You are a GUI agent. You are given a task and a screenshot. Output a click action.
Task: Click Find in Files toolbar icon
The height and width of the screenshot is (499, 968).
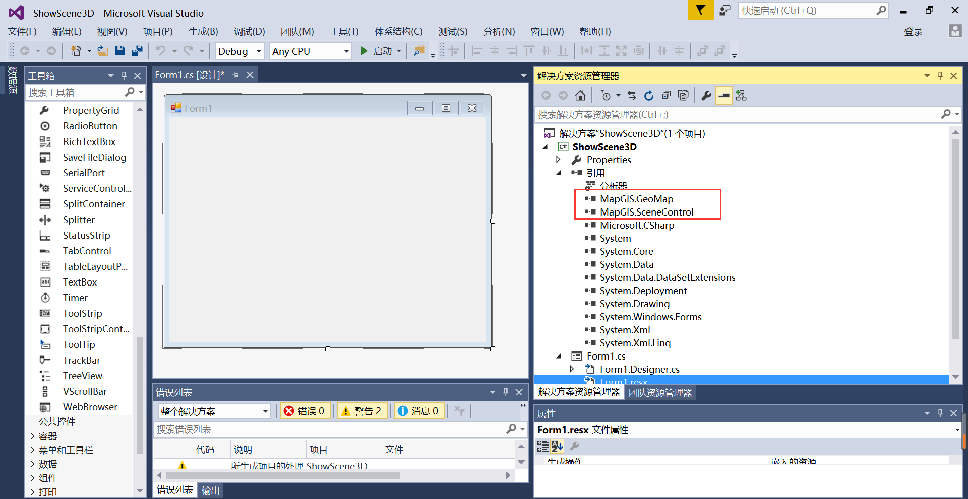click(x=418, y=51)
